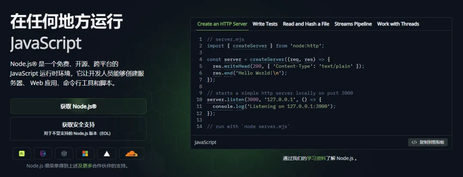The image size is (463, 177).
Task: Switch to Work with Threads tab
Action: tap(398, 24)
